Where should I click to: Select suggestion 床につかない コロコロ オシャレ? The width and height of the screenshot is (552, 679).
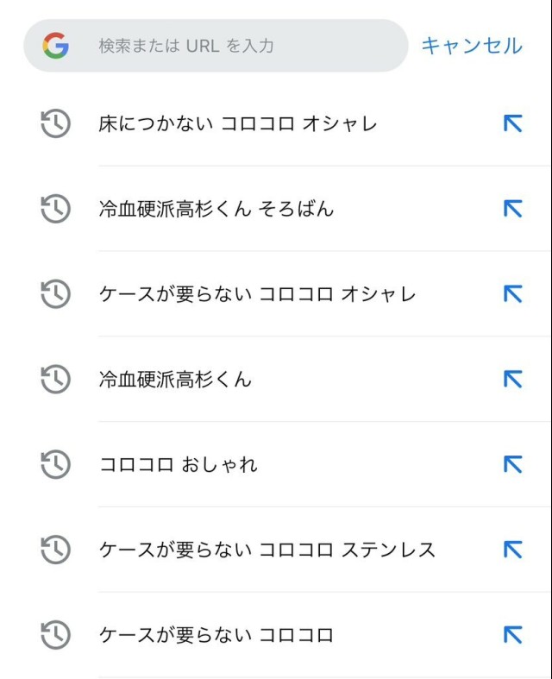[238, 124]
